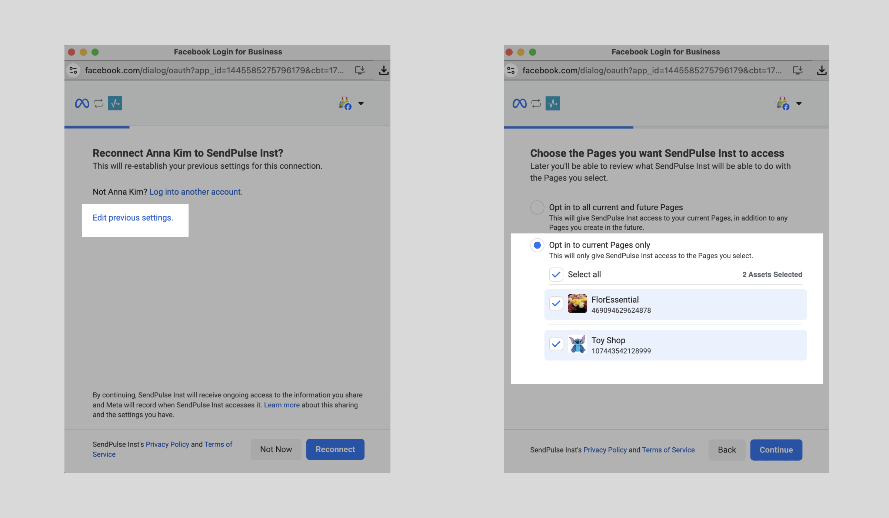Uncheck the FlorEssential page checkbox
889x518 pixels.
(x=556, y=304)
